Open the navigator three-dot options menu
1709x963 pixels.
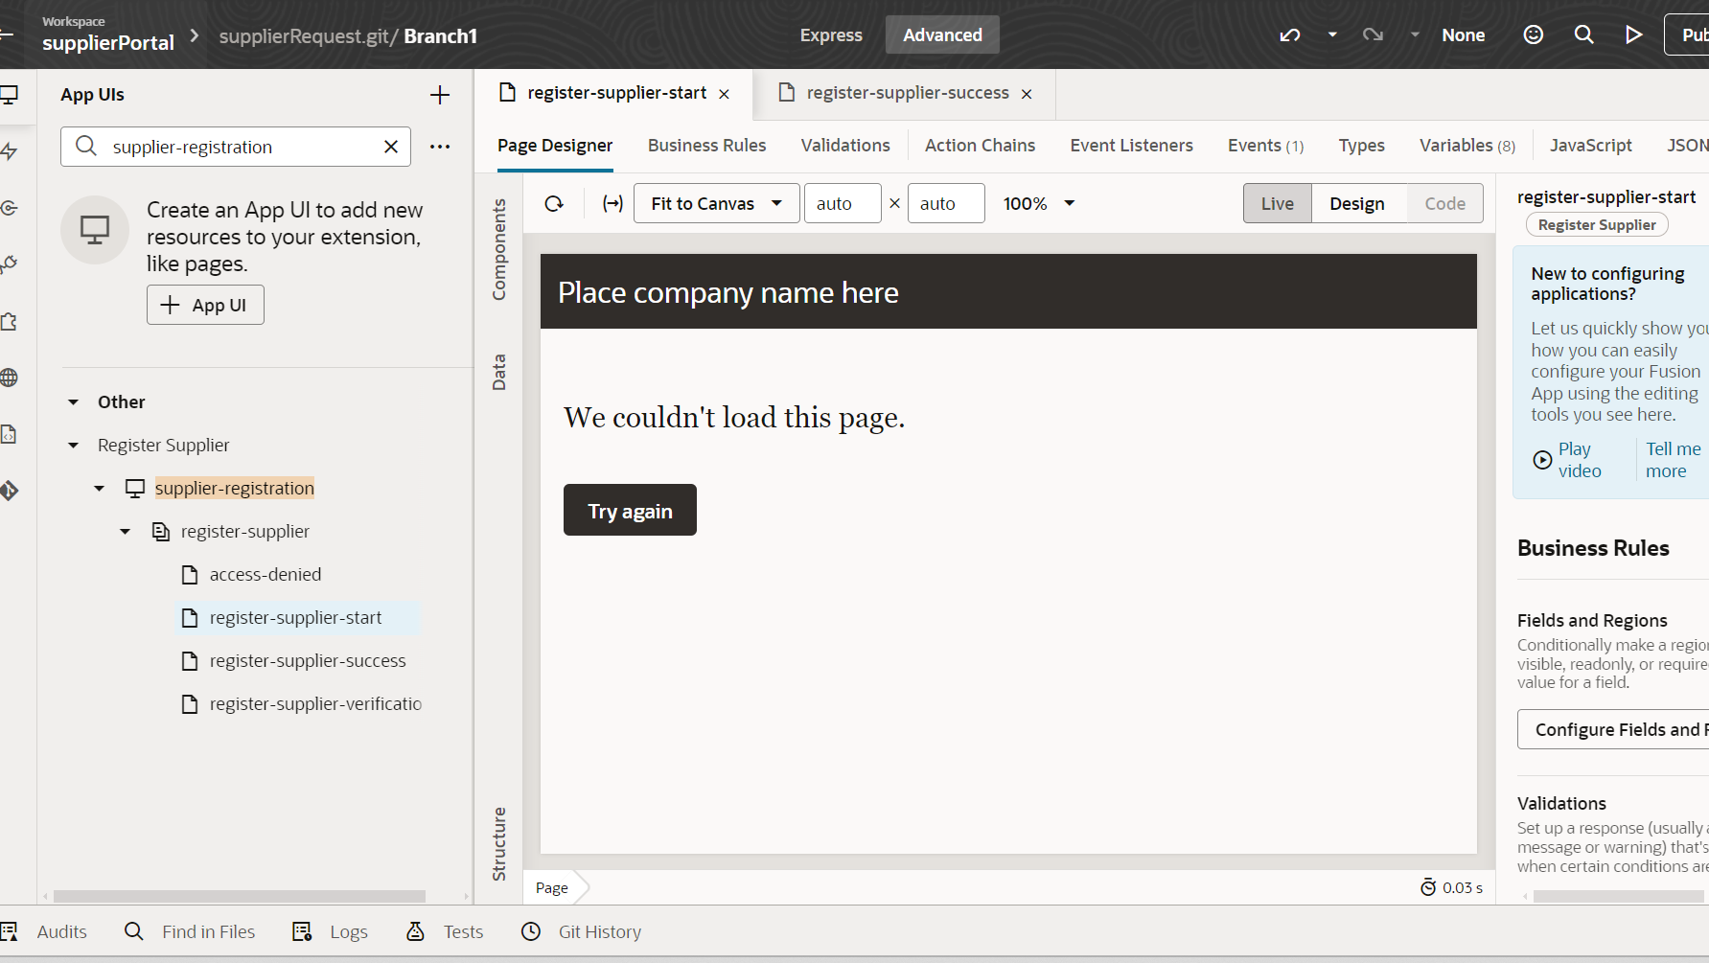[x=440, y=147]
